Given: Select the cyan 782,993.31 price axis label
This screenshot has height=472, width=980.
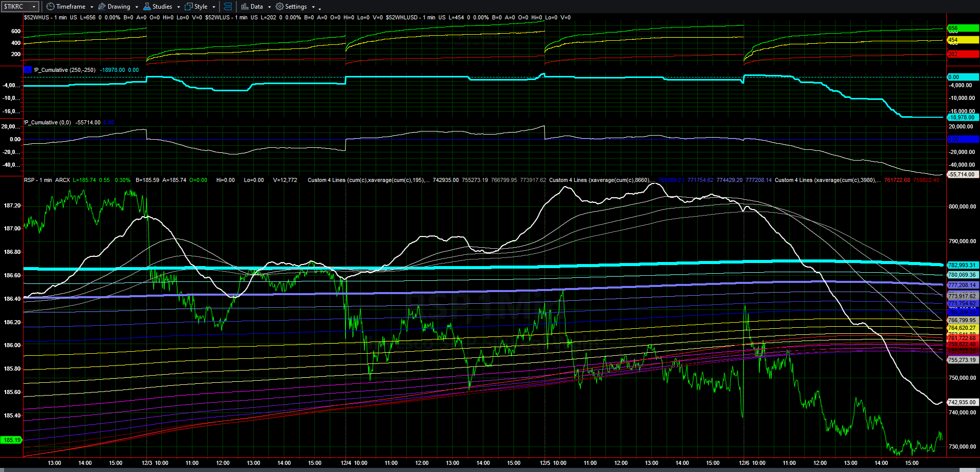Looking at the screenshot, I should [x=962, y=265].
